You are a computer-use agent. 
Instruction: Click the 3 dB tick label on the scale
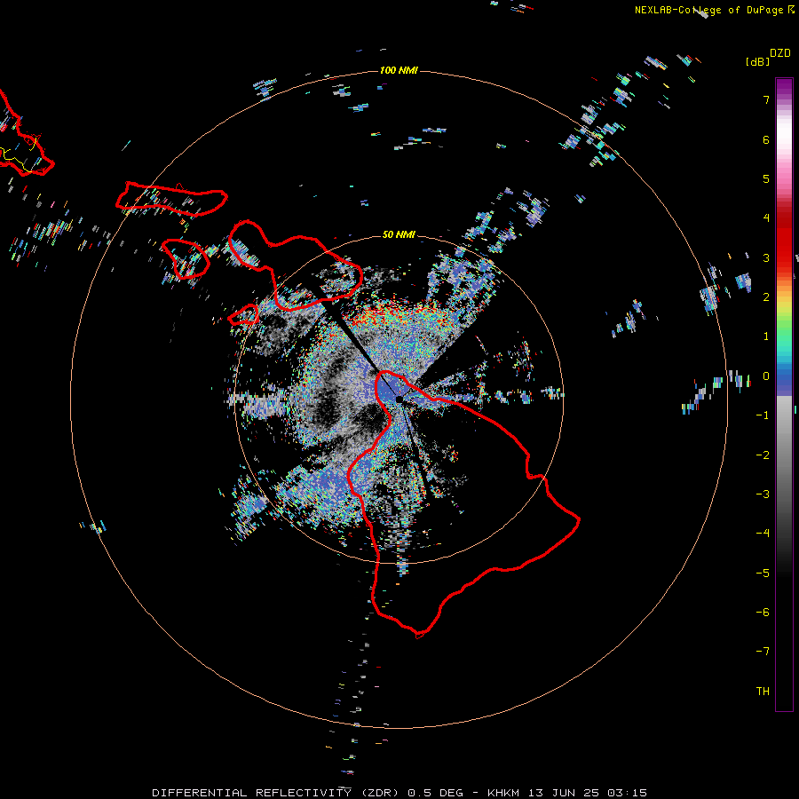[x=766, y=257]
